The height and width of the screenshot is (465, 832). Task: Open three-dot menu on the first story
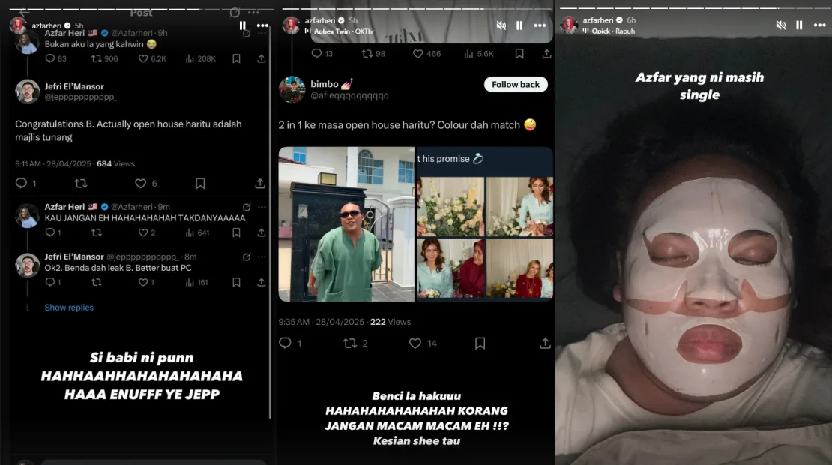pyautogui.click(x=262, y=25)
